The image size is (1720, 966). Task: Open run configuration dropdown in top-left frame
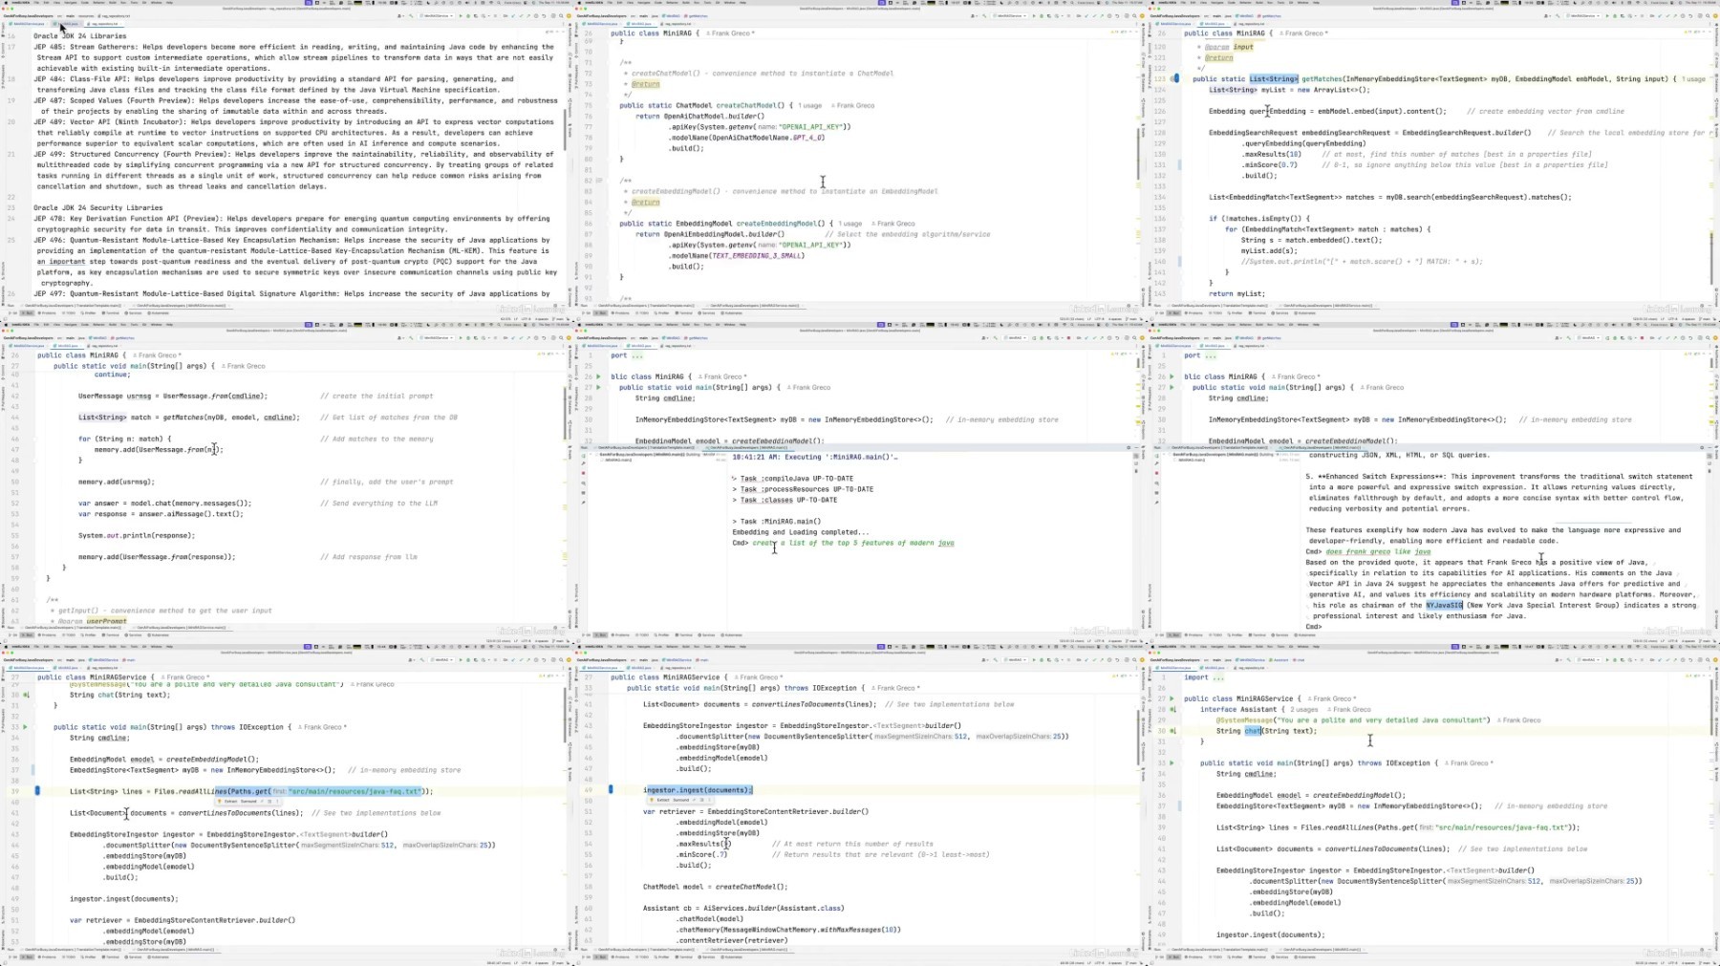tap(436, 15)
